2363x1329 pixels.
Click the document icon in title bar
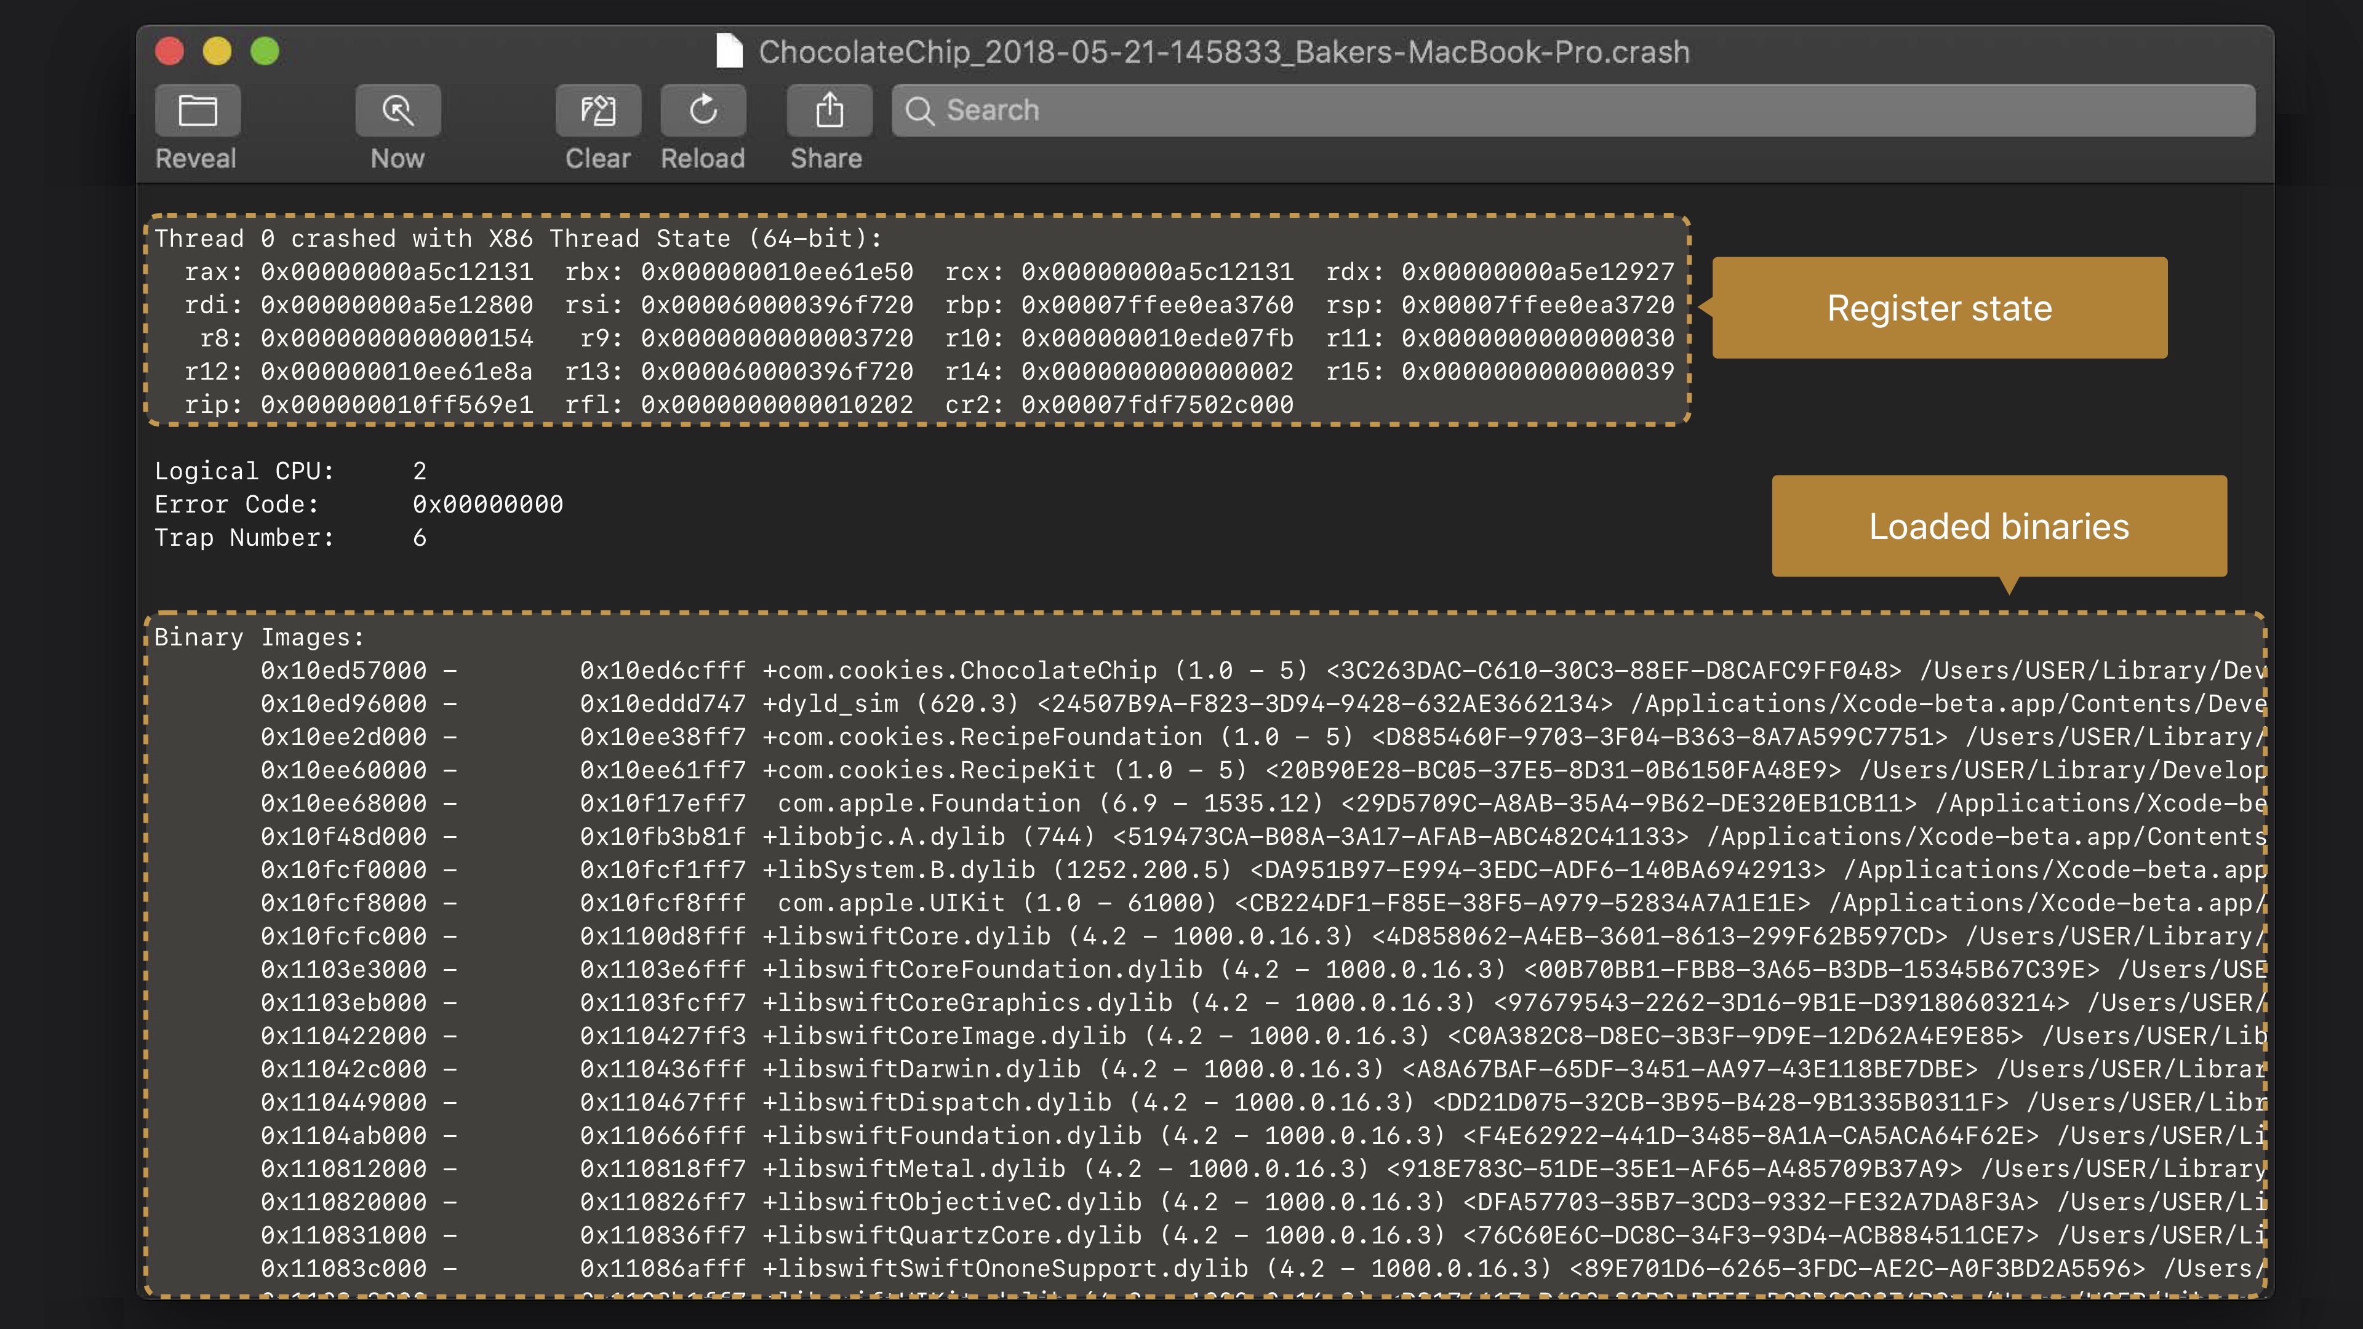pos(729,51)
